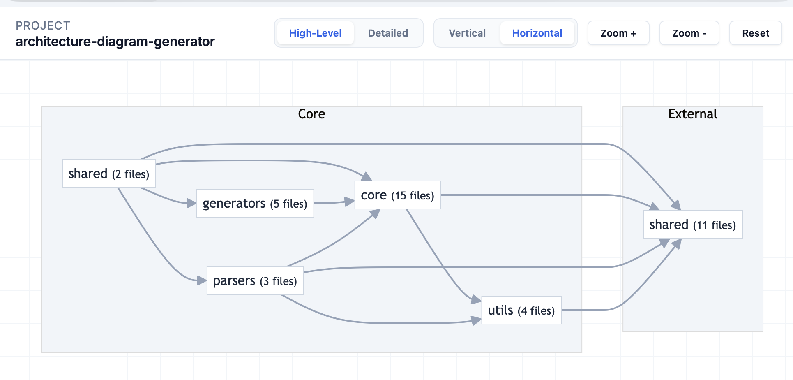
Task: Switch to High-Level view
Action: [x=315, y=33]
